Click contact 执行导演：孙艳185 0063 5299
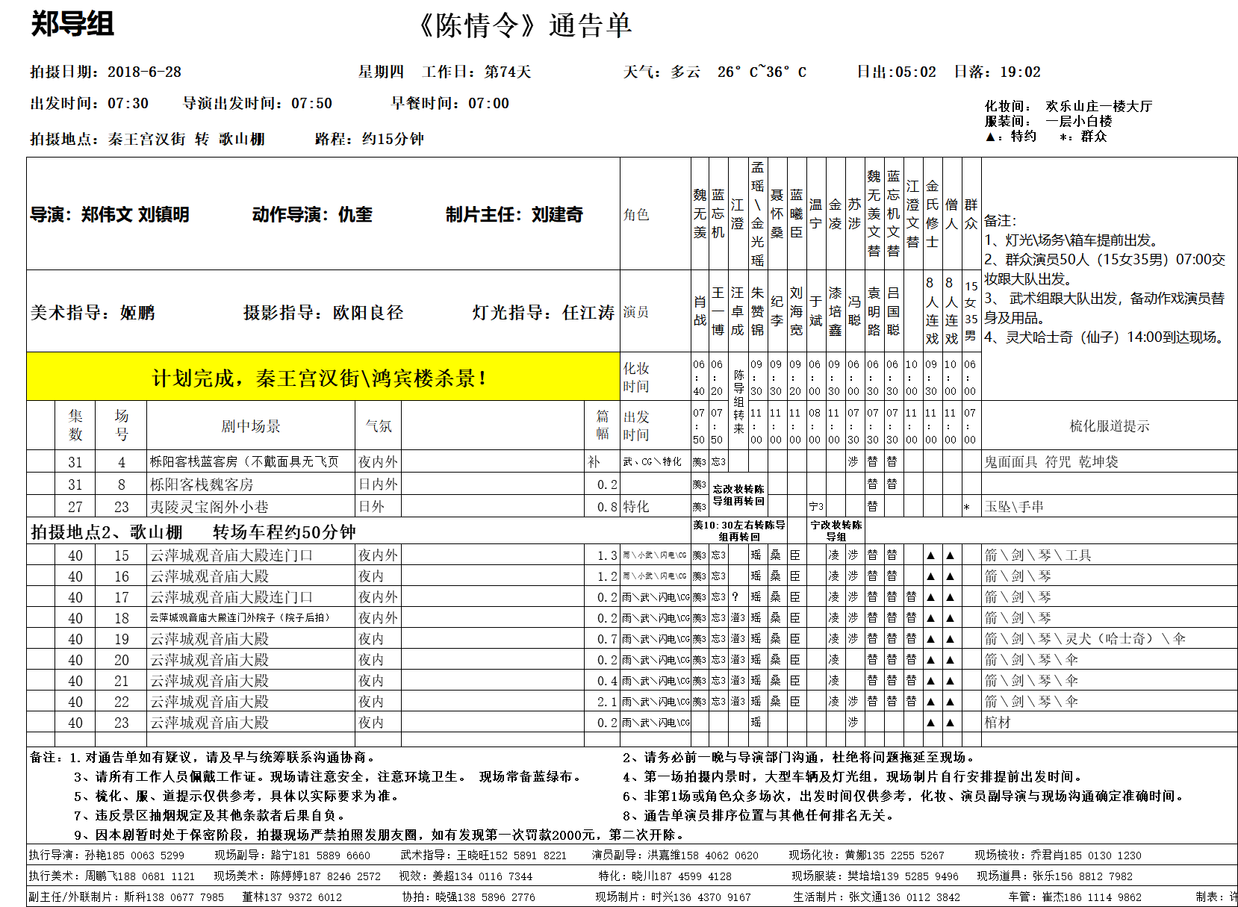This screenshot has height=907, width=1238. [106, 855]
